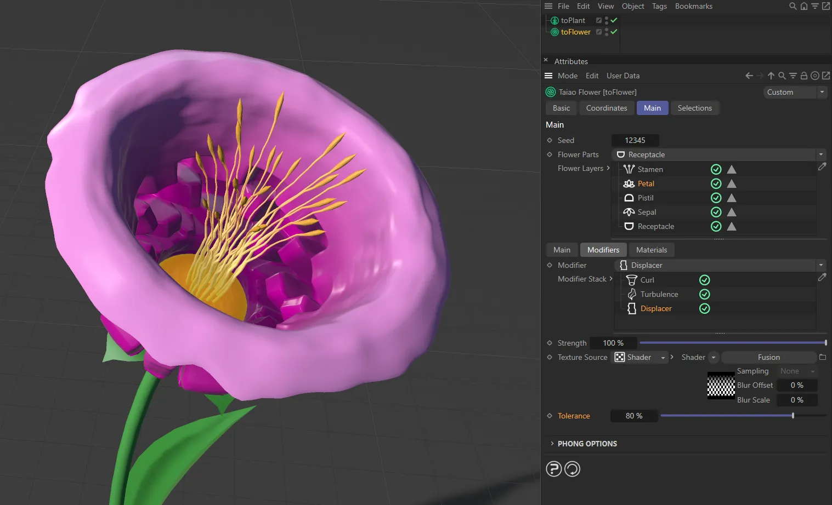
Task: Select the Pistil flower part icon
Action: tap(629, 197)
